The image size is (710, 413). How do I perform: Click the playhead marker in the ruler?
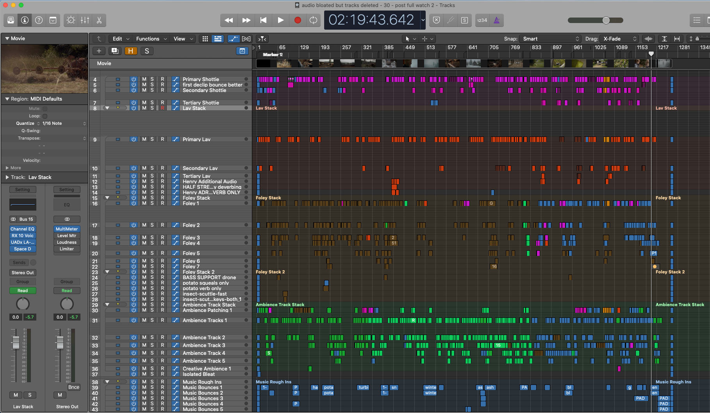(x=651, y=54)
